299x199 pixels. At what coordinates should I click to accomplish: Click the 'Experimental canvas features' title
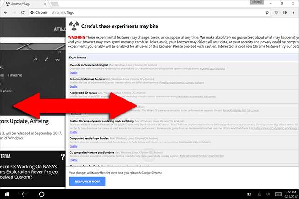click(x=87, y=79)
